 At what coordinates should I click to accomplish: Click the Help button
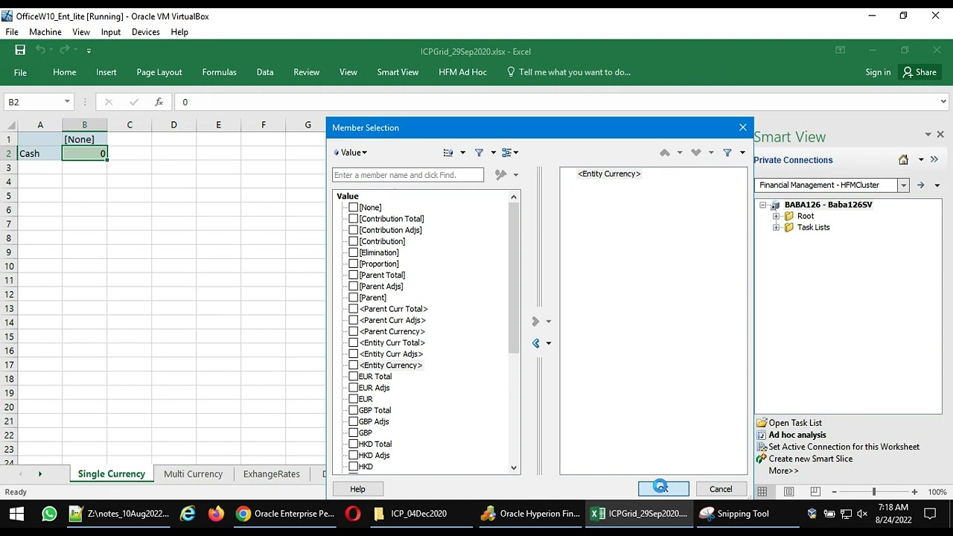pos(357,489)
